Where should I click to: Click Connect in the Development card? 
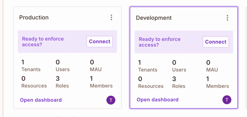click(x=216, y=42)
